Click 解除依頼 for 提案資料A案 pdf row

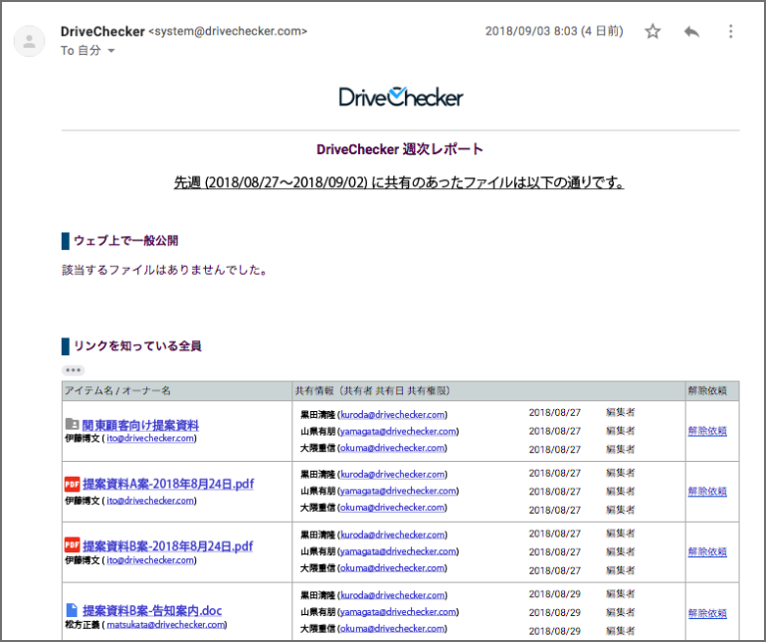(x=707, y=491)
